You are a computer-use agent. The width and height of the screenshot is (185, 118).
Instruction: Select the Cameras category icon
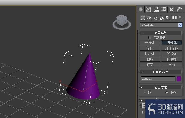click(162, 18)
